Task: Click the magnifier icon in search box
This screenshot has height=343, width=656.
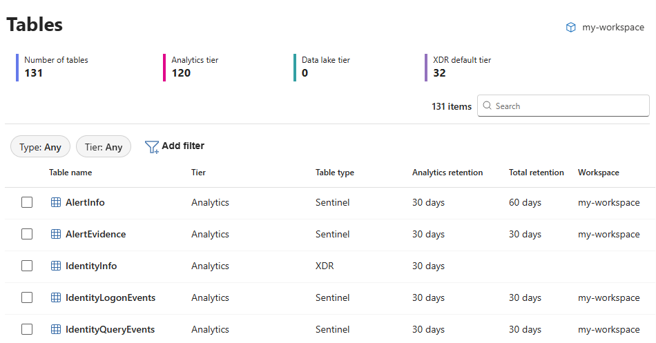Action: [488, 106]
